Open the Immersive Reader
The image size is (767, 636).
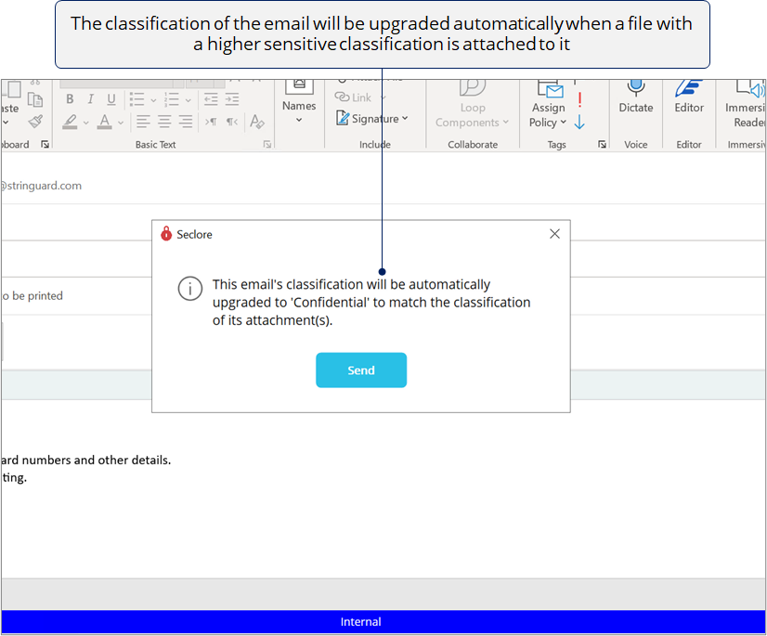(745, 104)
